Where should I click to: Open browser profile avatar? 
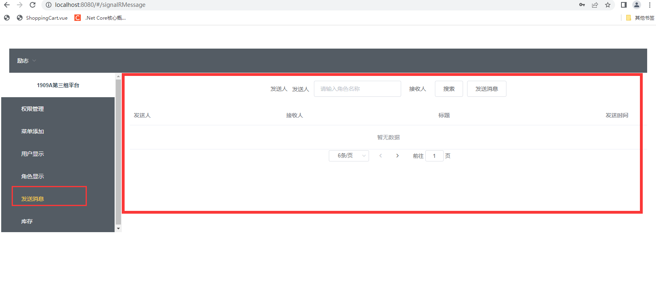coord(637,5)
